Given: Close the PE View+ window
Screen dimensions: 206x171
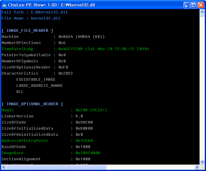Looking at the screenshot, I should (x=201, y=5).
